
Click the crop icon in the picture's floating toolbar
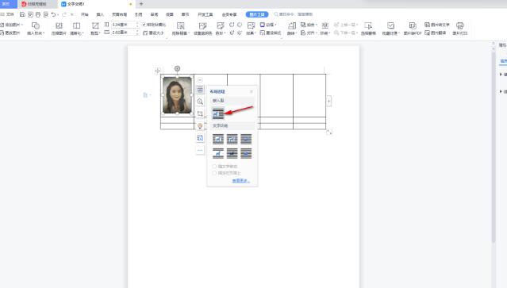click(x=200, y=113)
